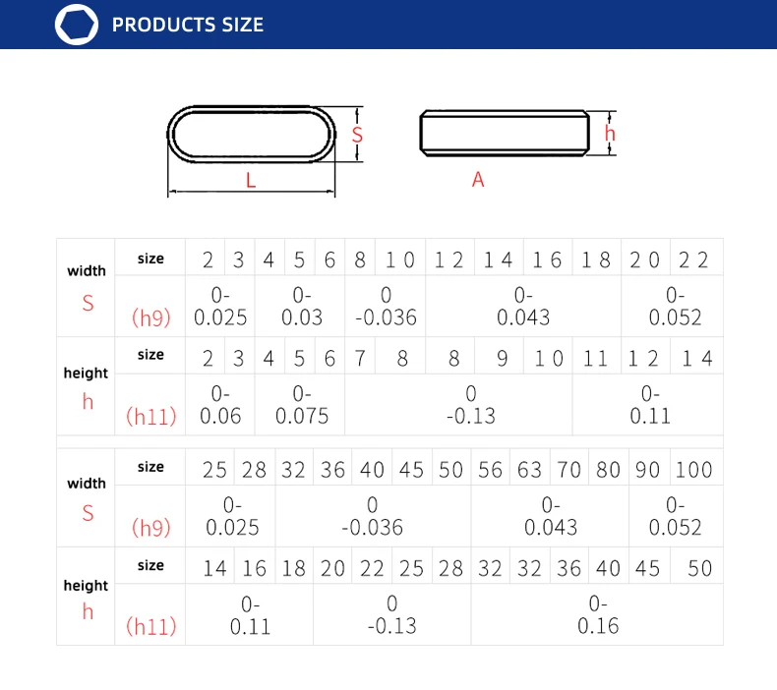Screen dimensions: 777x690
Task: Click the first (h11) tolerance label
Action: 151,417
